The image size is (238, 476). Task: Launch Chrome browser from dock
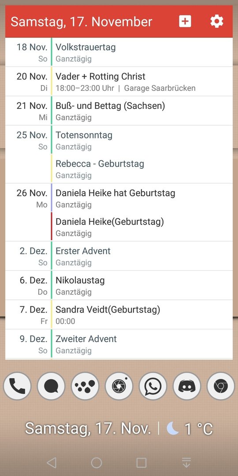pos(221,386)
